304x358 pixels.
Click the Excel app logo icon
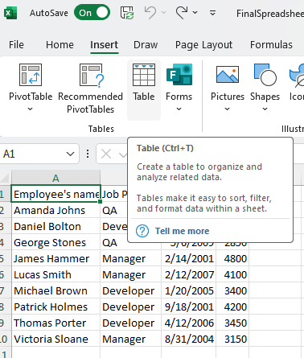10,13
